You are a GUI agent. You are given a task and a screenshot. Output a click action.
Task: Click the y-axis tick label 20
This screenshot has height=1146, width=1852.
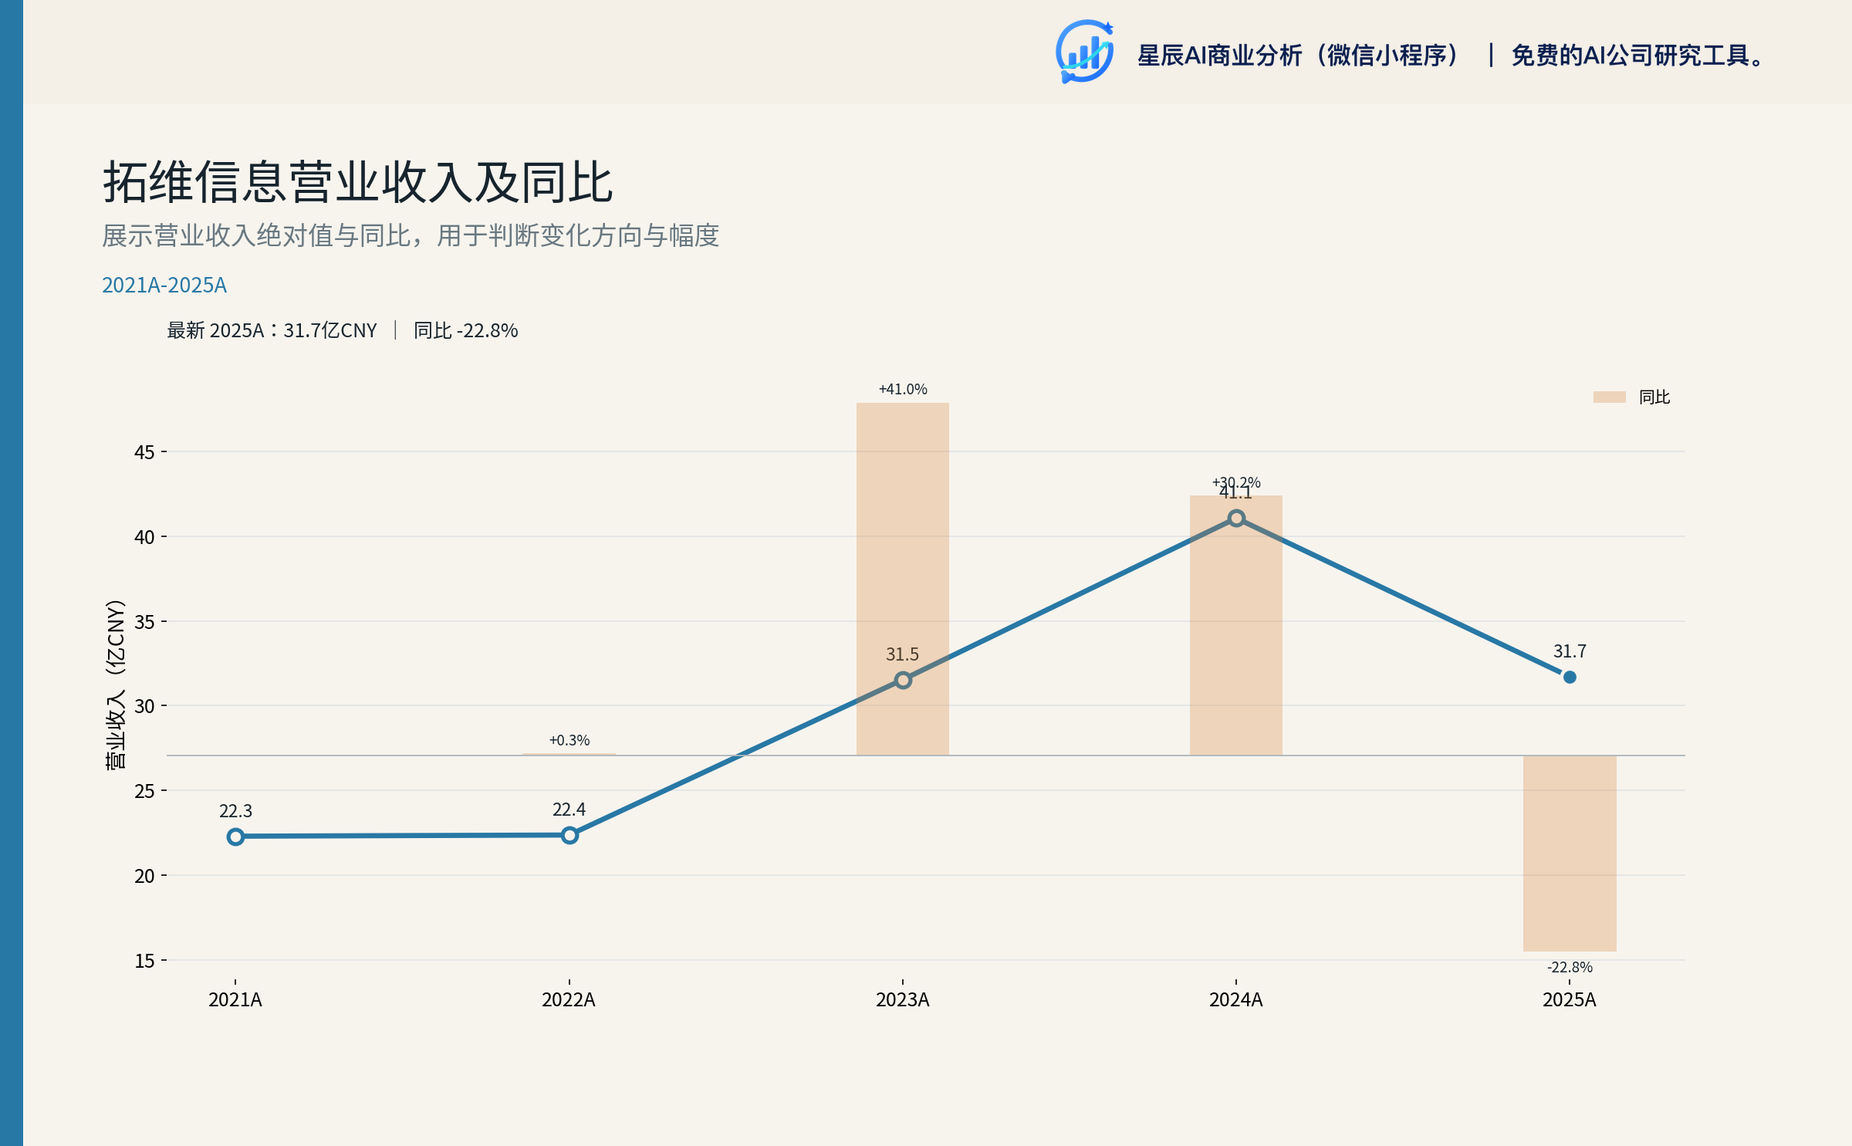click(144, 876)
